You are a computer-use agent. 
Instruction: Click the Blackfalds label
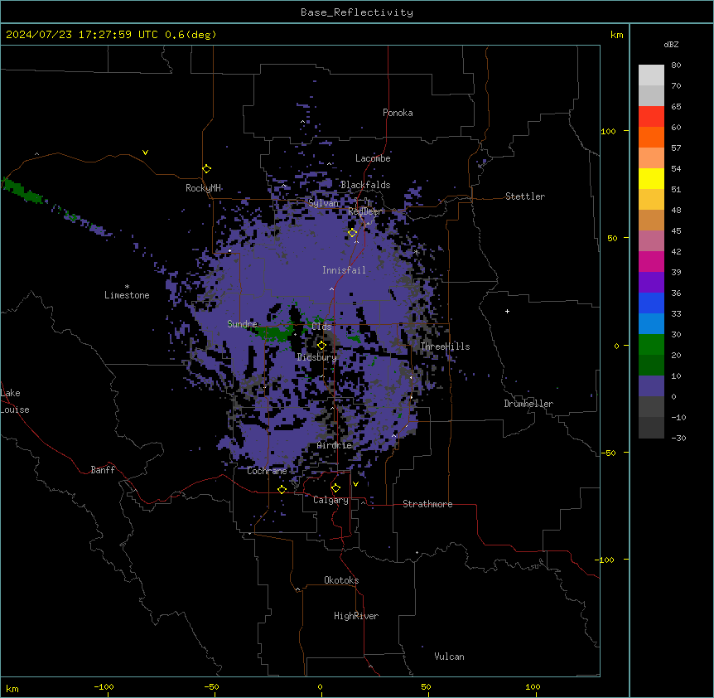point(365,185)
